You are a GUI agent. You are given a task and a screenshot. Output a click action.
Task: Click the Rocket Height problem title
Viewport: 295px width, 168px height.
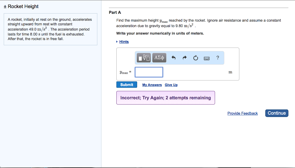click(23, 7)
